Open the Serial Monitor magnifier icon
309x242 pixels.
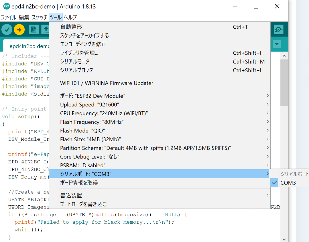point(278,30)
